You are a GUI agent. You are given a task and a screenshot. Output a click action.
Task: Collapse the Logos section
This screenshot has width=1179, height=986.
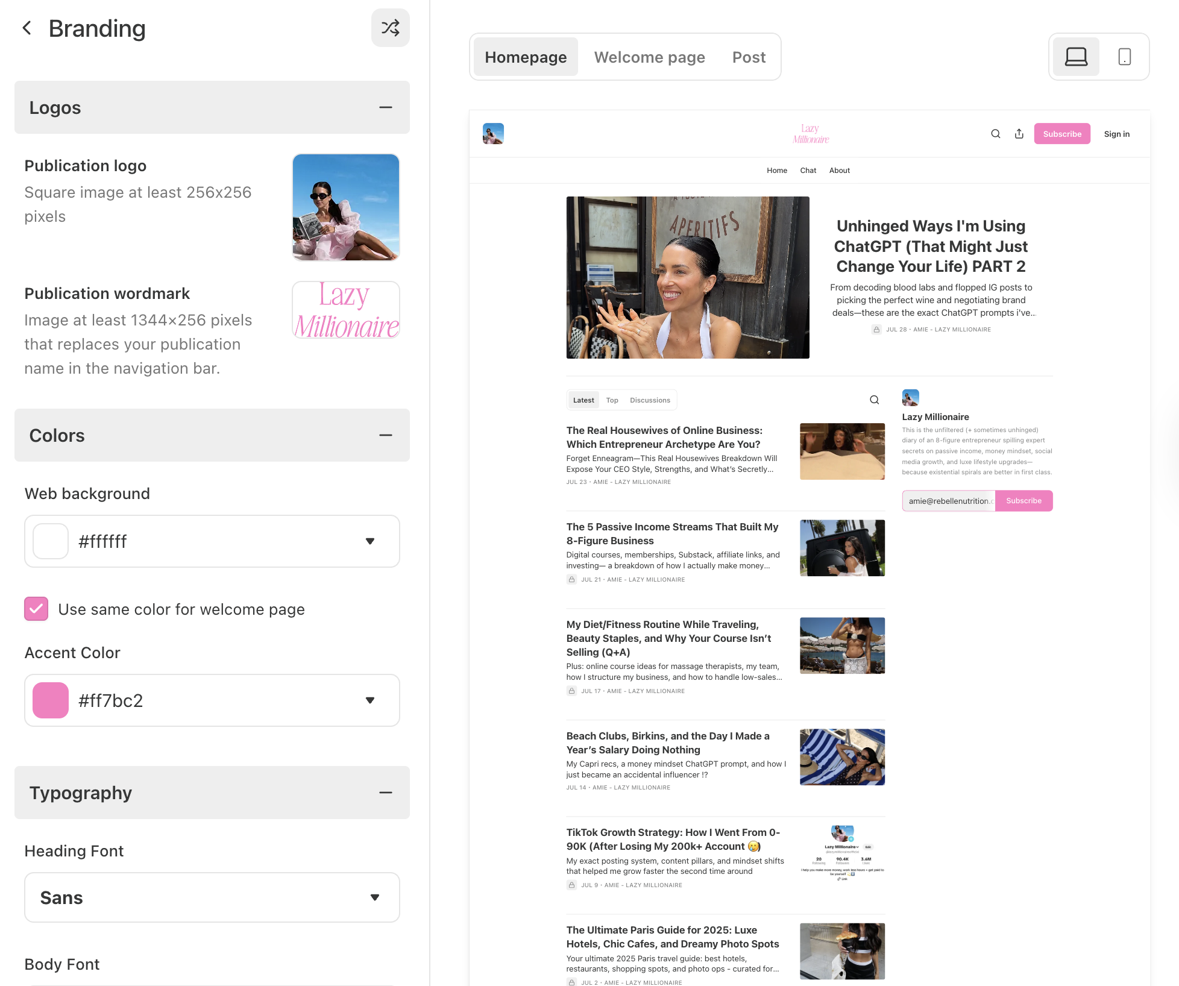(386, 107)
